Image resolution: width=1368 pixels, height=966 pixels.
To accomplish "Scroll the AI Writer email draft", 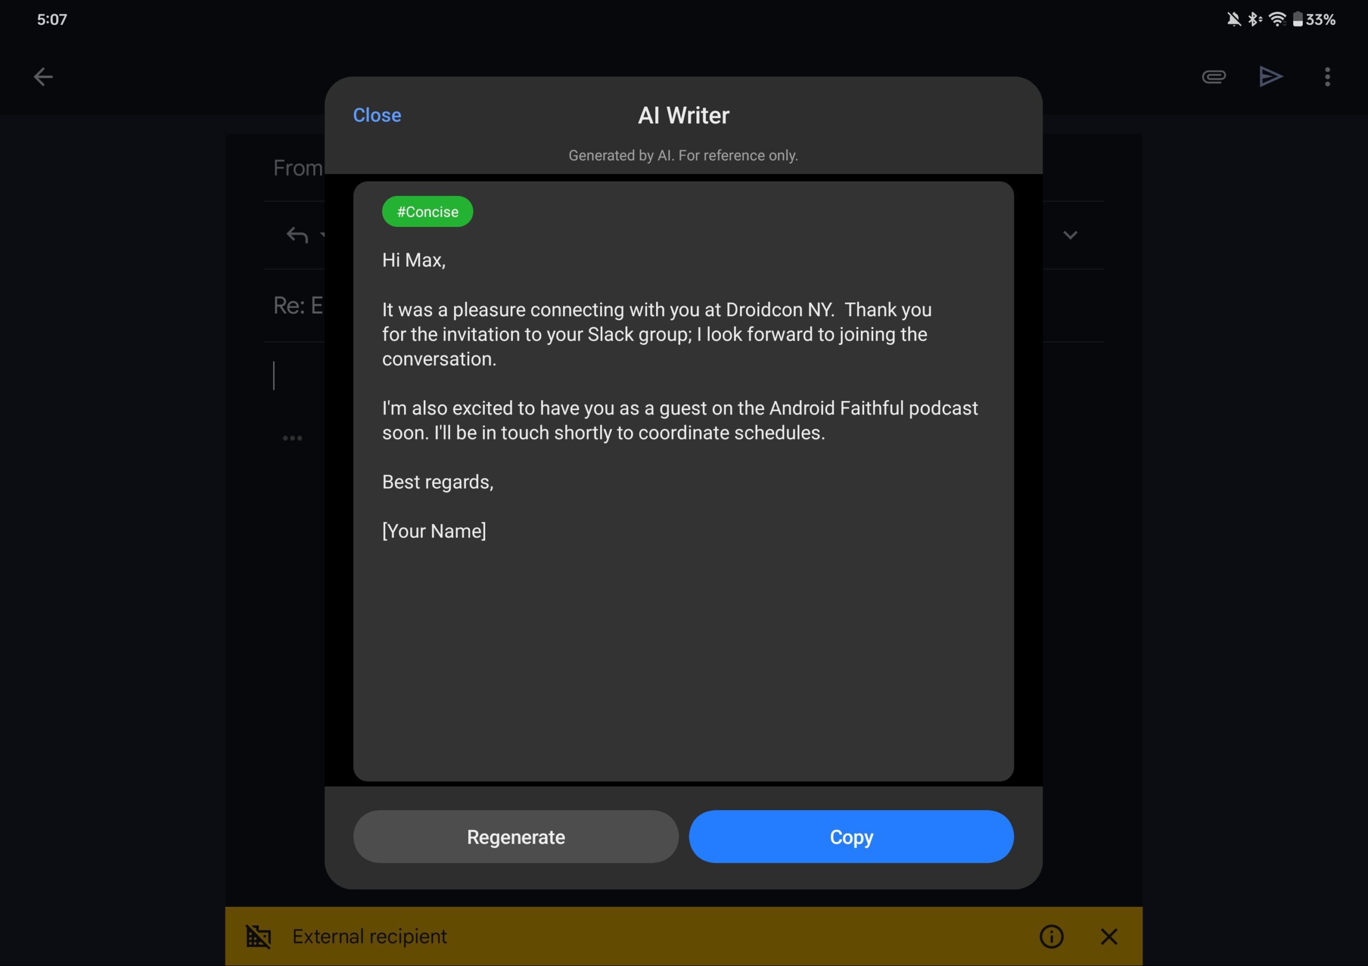I will 683,481.
